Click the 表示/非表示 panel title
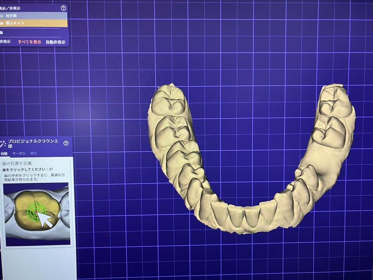The width and height of the screenshot is (373, 280). click(10, 8)
